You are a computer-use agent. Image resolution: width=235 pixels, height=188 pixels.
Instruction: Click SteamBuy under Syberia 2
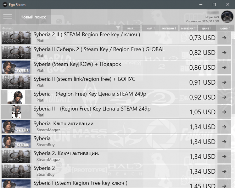[45, 175]
